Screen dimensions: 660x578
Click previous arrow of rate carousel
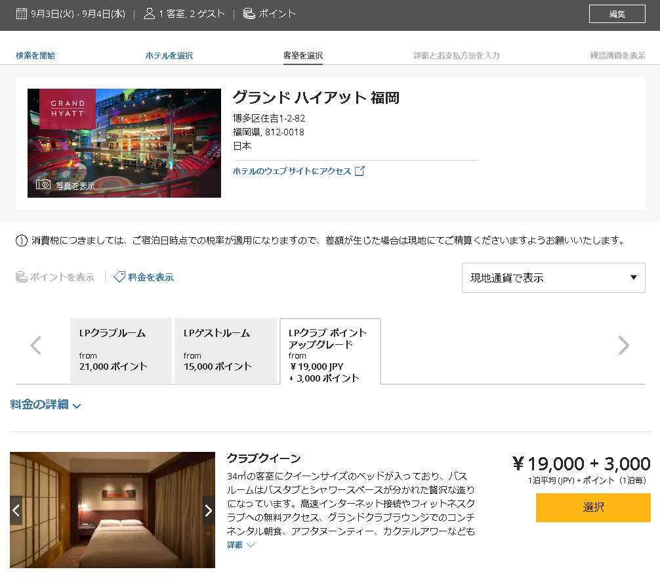point(36,345)
